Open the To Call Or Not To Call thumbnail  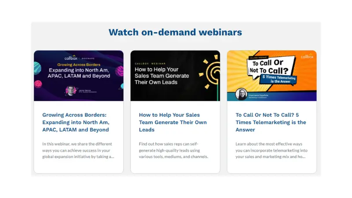[x=271, y=76]
